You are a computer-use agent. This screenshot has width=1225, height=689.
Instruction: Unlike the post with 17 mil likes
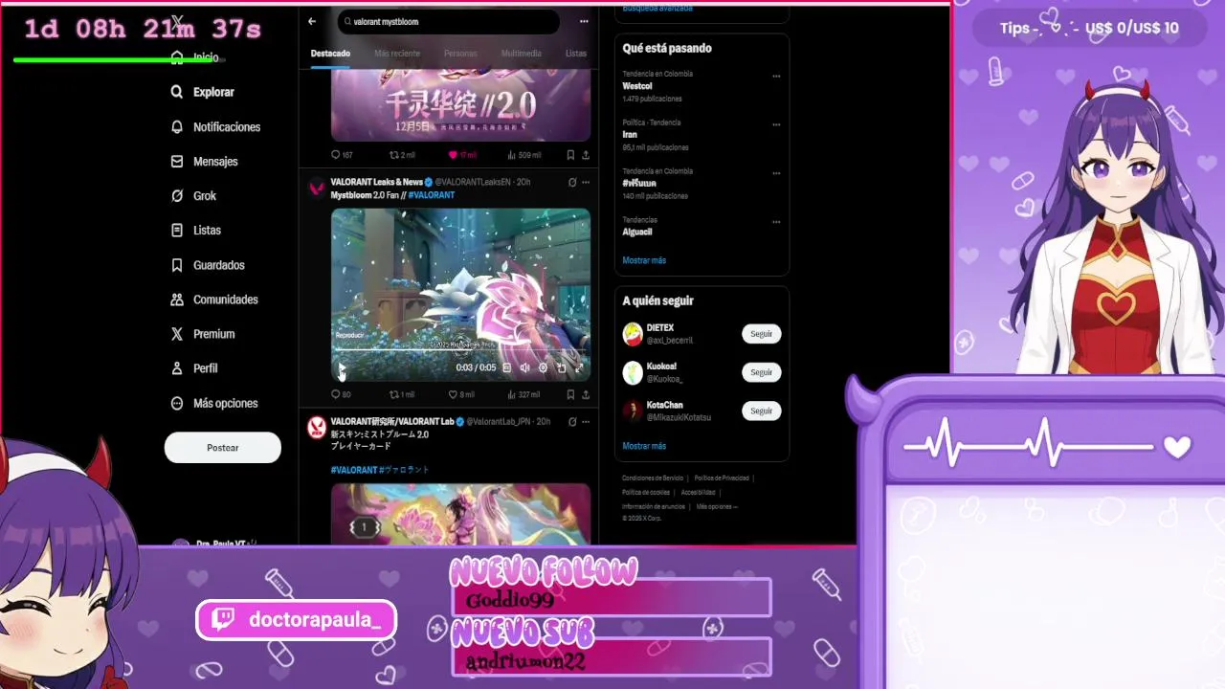462,154
